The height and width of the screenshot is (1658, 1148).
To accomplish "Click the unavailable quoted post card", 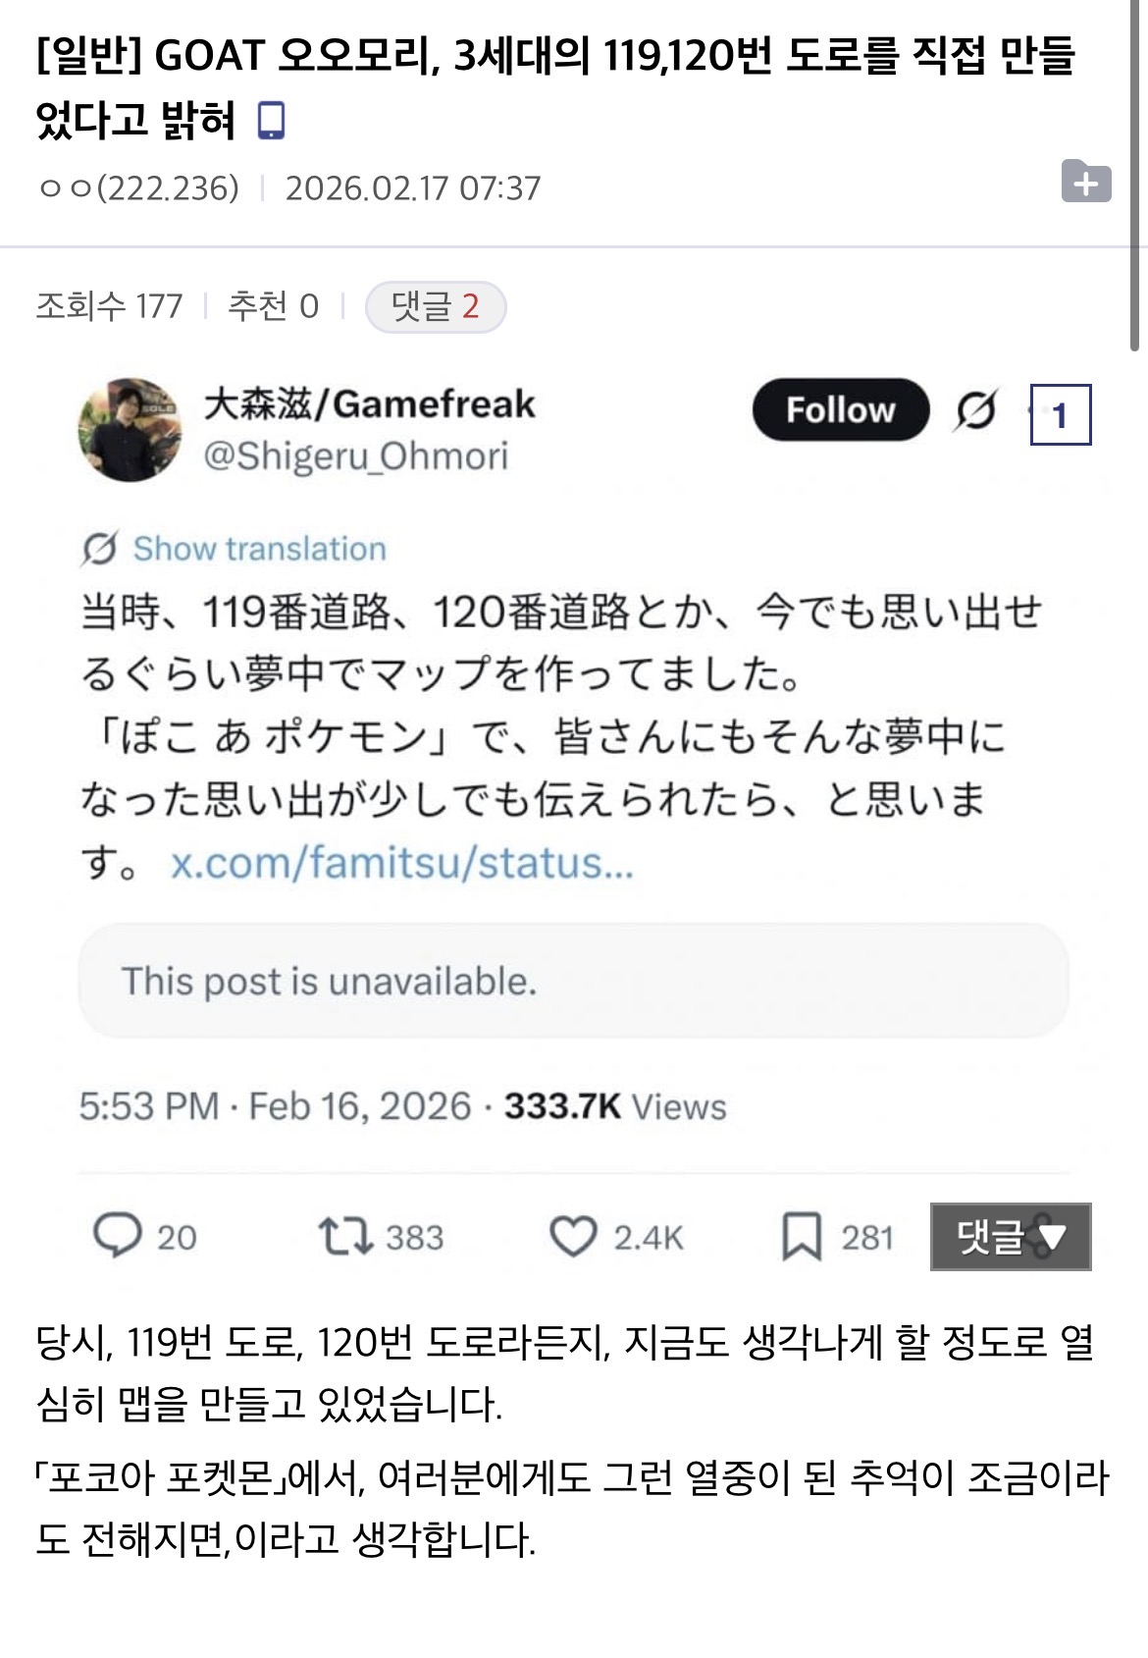I will click(x=573, y=981).
